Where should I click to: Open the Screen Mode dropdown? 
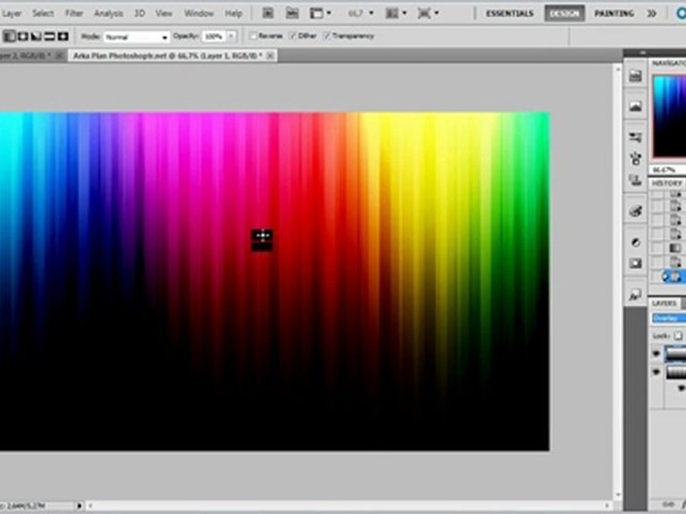click(428, 13)
